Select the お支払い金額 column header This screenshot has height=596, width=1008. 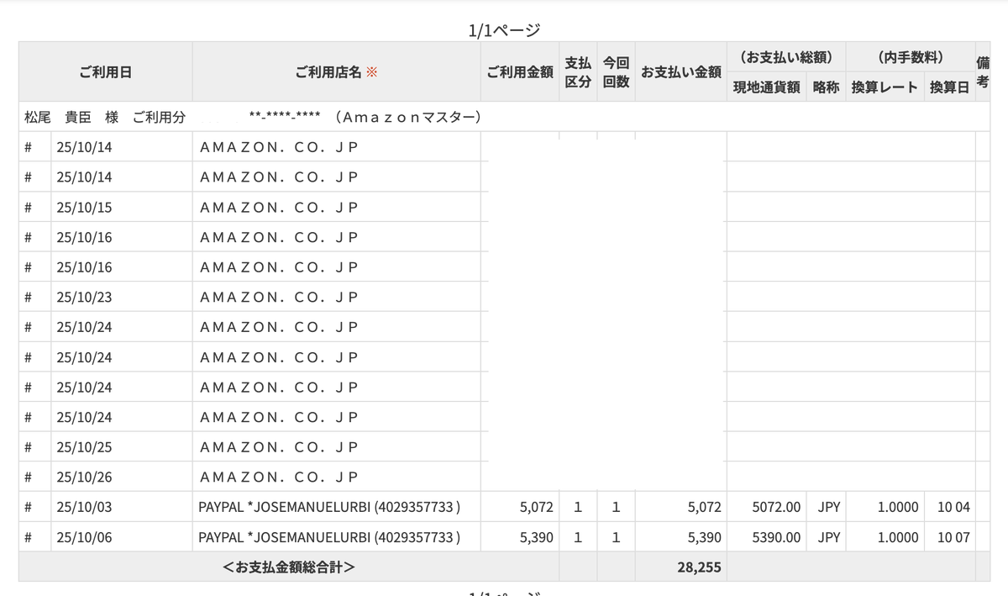pos(680,72)
